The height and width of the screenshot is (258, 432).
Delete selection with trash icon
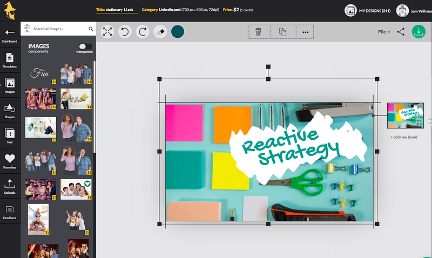pyautogui.click(x=258, y=32)
